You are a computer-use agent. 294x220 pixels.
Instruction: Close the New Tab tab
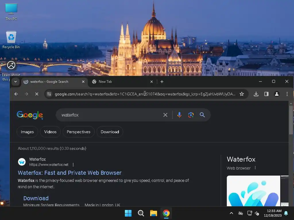coord(152,82)
